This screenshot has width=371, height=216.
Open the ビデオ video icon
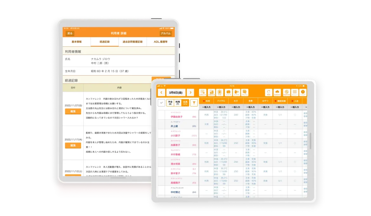click(236, 92)
